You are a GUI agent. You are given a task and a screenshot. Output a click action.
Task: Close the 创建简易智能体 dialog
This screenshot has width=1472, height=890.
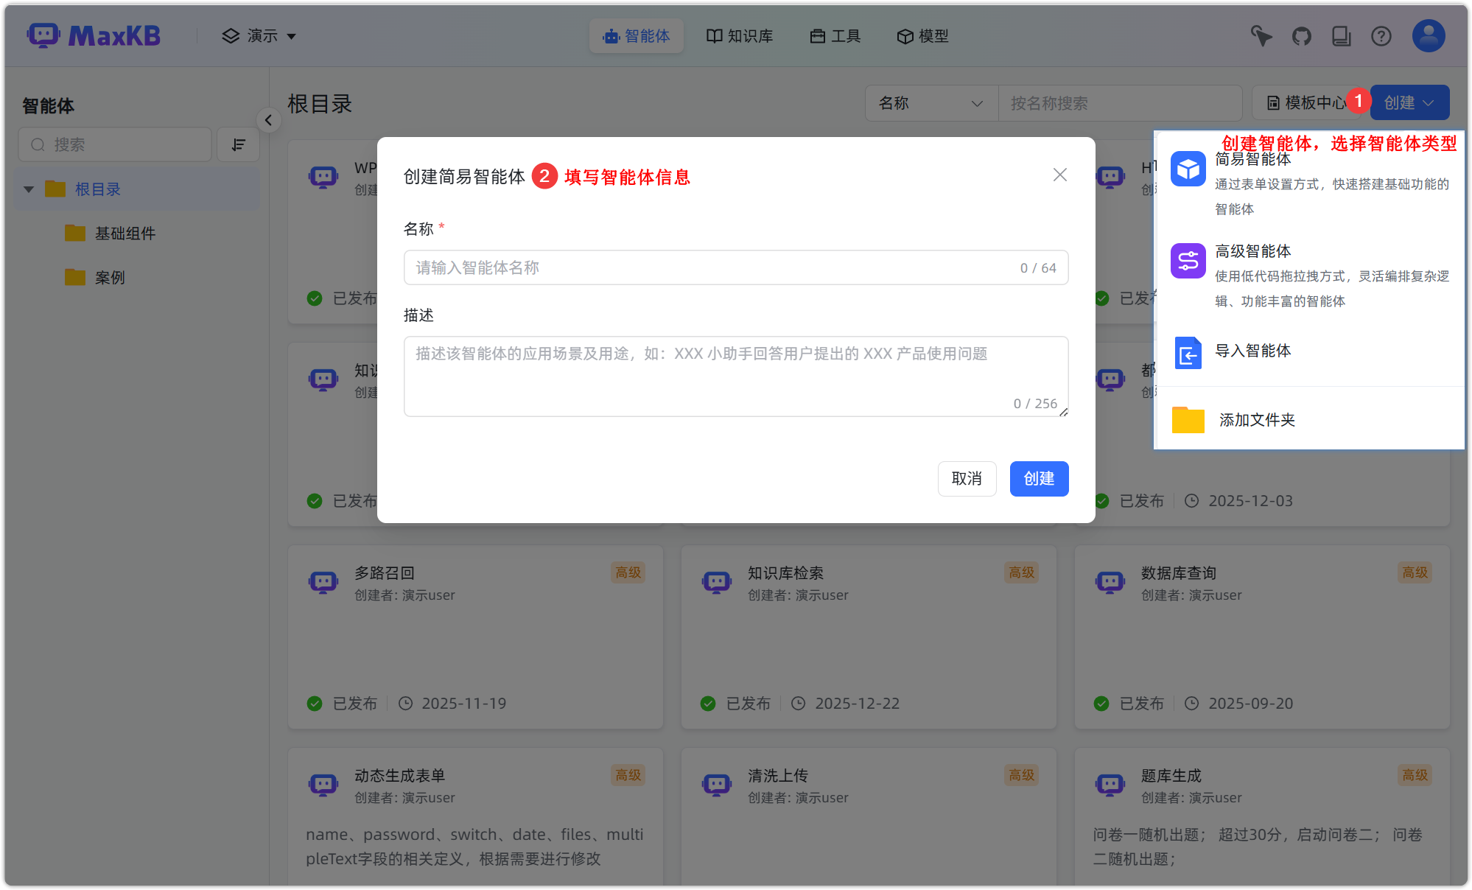click(x=1059, y=175)
